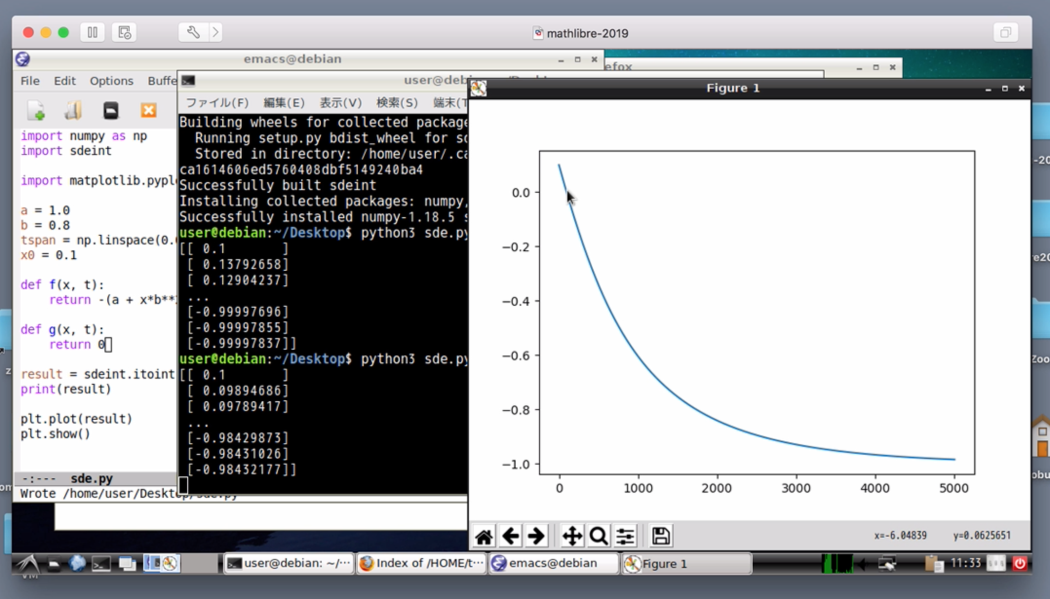The height and width of the screenshot is (599, 1050).
Task: Open terminal 表示(V) menu
Action: (x=340, y=103)
